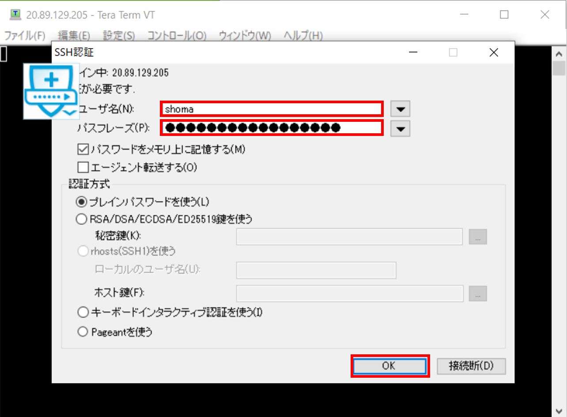This screenshot has width=567, height=417.
Task: Enable エージェント転送する option
Action: [83, 167]
